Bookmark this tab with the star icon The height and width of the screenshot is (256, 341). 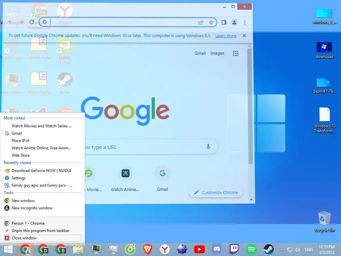[x=211, y=22]
